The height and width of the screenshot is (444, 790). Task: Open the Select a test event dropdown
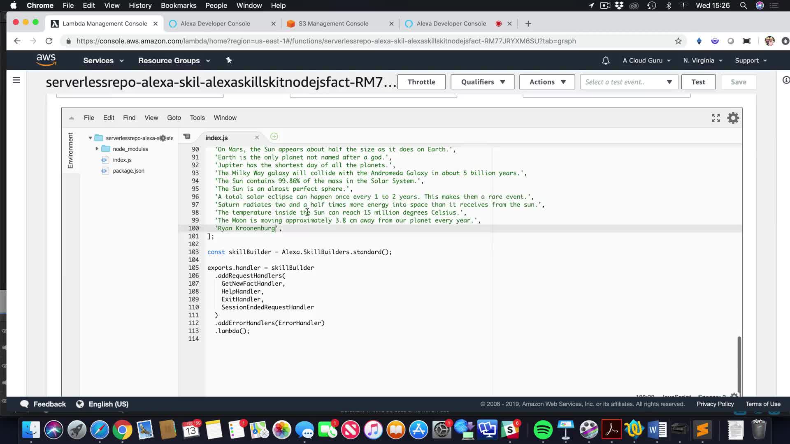629,82
